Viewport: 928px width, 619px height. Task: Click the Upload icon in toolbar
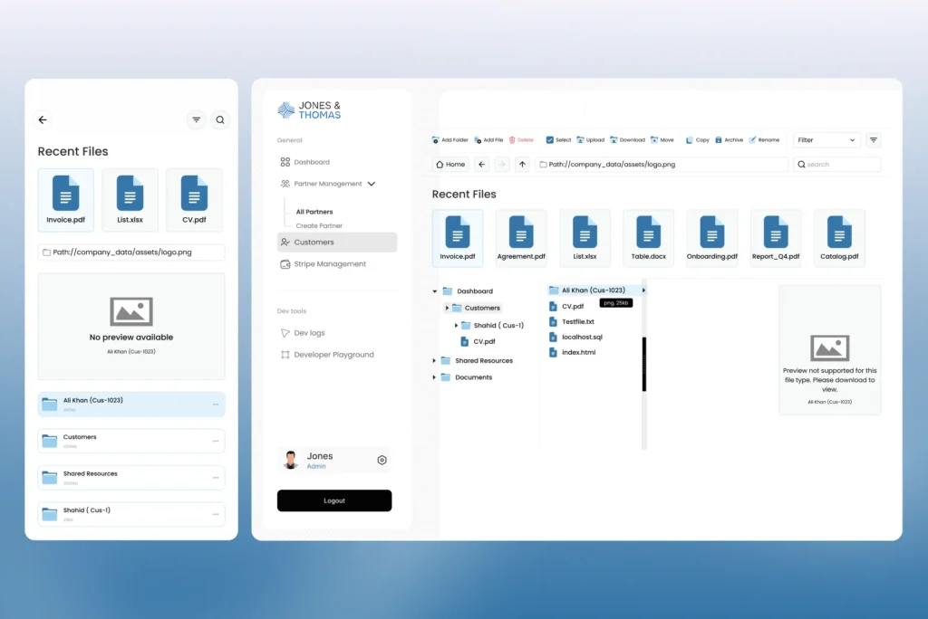coord(580,140)
